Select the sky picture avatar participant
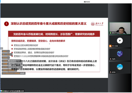The height and width of the screenshot is (93, 132). pos(120,68)
